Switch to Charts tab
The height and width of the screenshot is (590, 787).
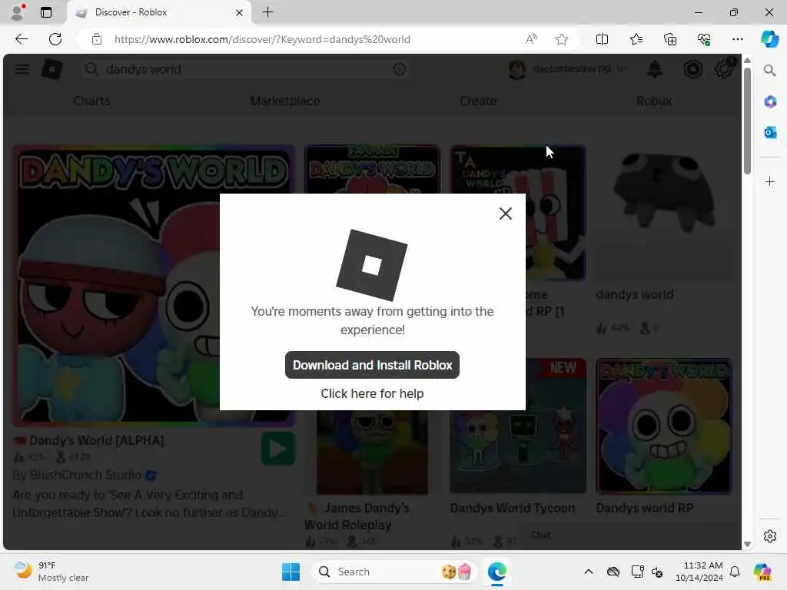click(x=91, y=101)
